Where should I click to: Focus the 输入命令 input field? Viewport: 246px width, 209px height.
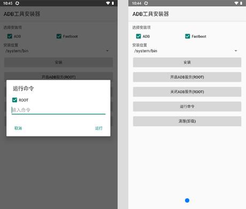coord(58,110)
